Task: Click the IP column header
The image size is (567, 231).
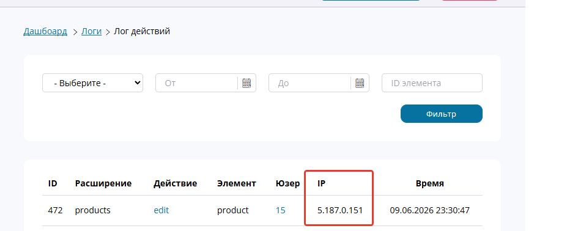Action: (322, 183)
